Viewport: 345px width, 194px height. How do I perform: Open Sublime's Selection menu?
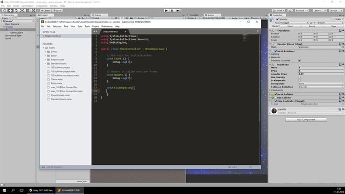tap(57, 26)
